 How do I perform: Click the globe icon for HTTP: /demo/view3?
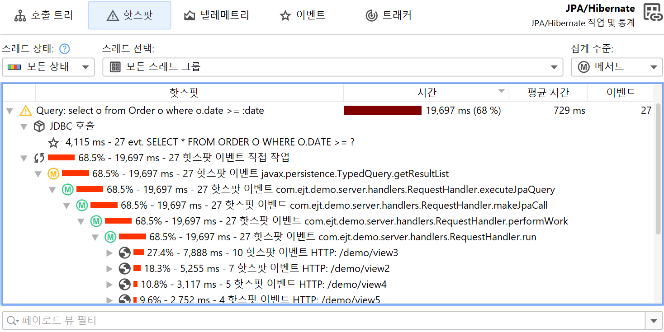[x=125, y=253]
